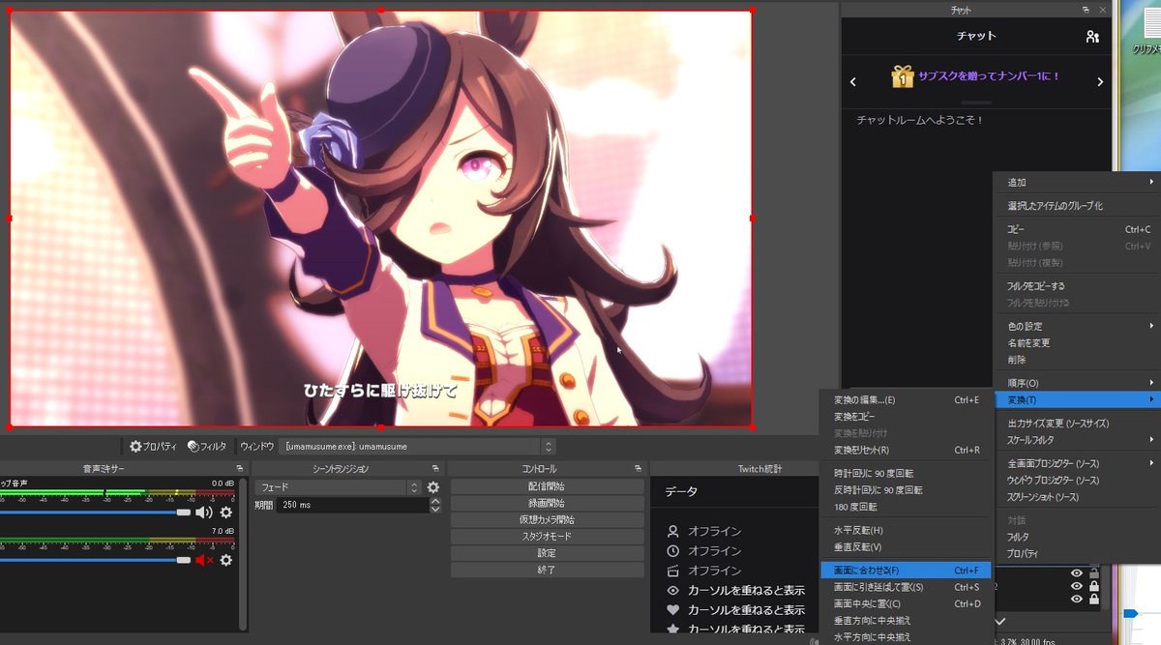Open 設定 from the controls panel
This screenshot has height=645, width=1161.
coord(547,553)
